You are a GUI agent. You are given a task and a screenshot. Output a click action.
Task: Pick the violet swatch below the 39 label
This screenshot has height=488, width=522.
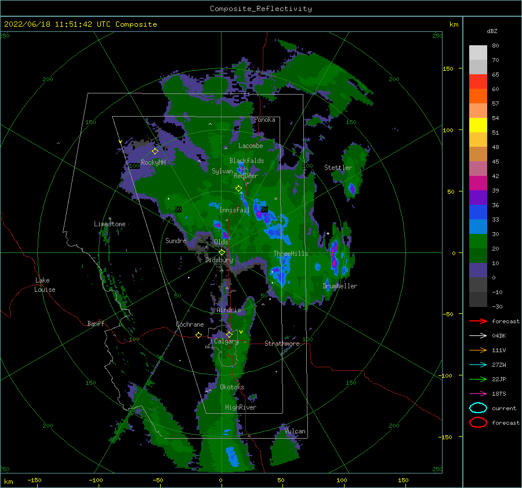pos(478,198)
